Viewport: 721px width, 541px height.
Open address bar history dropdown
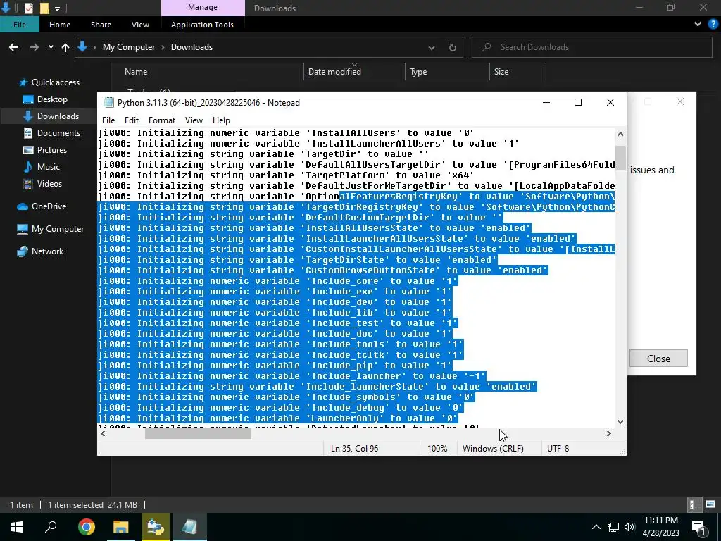click(432, 47)
